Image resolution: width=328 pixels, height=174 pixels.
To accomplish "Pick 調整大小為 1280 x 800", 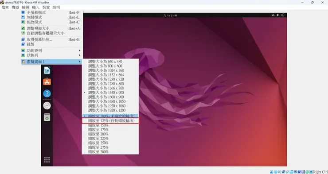I will (x=110, y=84).
